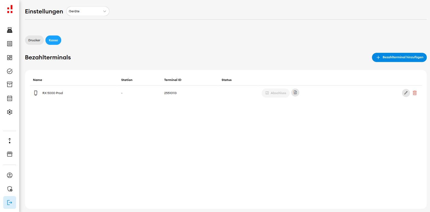
Task: Switch to the Drucker tab
Action: click(x=34, y=40)
